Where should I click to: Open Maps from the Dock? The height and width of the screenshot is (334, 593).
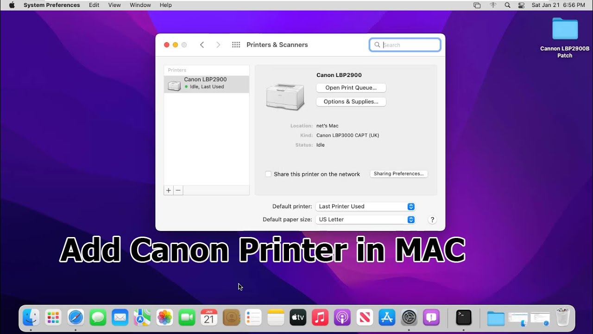click(142, 317)
